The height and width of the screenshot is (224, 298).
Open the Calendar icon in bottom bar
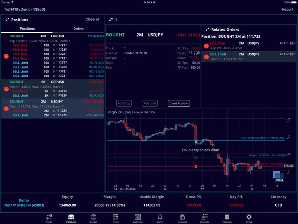[138, 217]
